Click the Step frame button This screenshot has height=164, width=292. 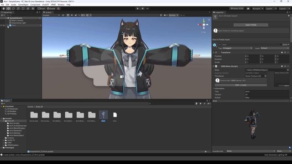(147, 9)
